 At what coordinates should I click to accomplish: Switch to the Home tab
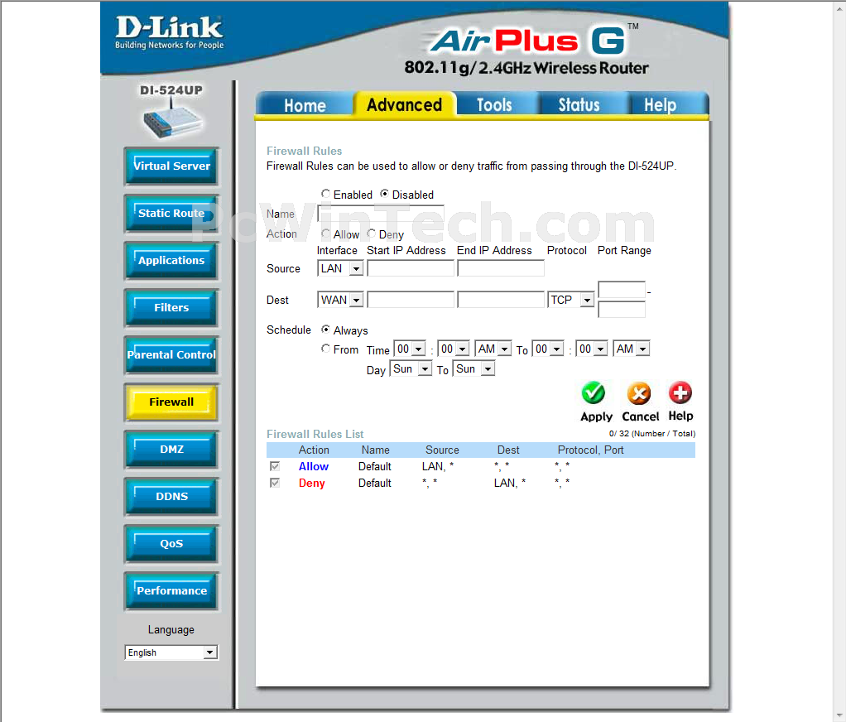(x=305, y=104)
